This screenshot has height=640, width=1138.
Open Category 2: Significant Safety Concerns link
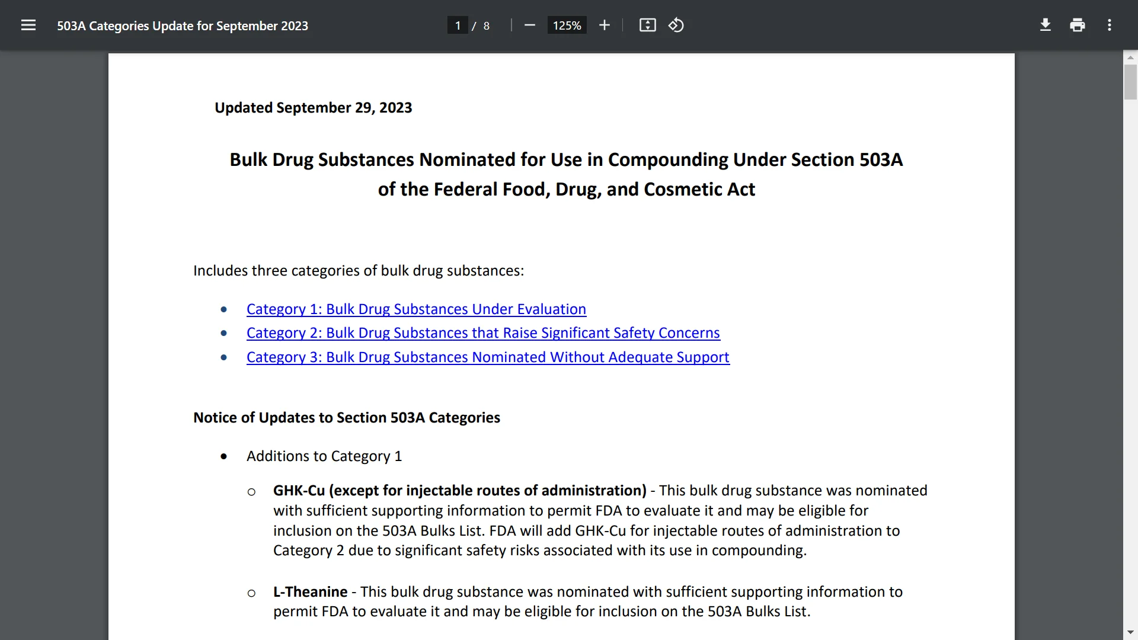tap(483, 333)
